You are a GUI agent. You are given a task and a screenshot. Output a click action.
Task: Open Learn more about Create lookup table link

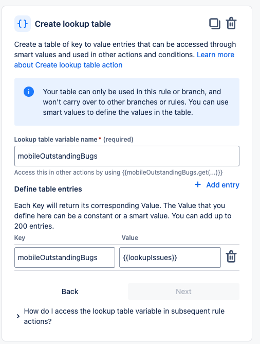124,60
